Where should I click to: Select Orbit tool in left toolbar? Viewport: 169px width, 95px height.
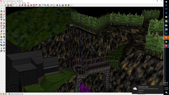(x=1, y=40)
